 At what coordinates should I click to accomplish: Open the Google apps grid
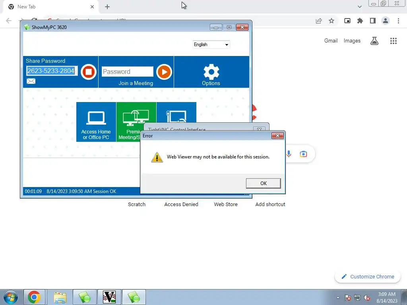(393, 41)
